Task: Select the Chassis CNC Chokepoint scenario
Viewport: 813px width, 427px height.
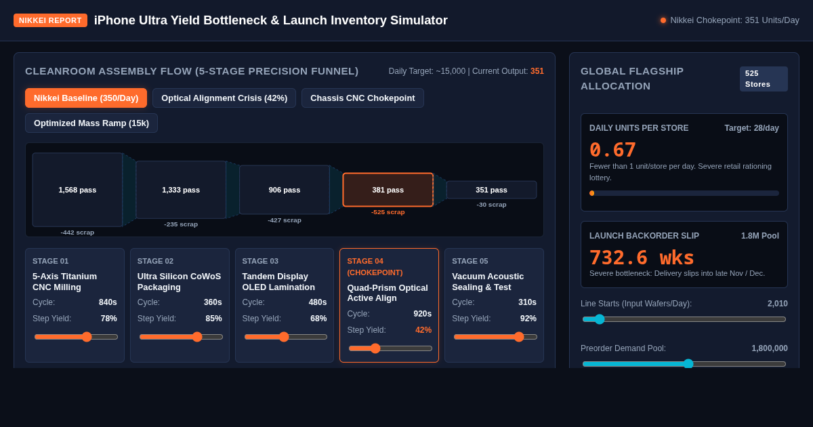Action: (x=362, y=98)
